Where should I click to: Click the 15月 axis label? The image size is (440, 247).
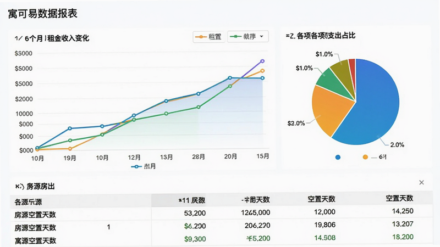pos(263,156)
